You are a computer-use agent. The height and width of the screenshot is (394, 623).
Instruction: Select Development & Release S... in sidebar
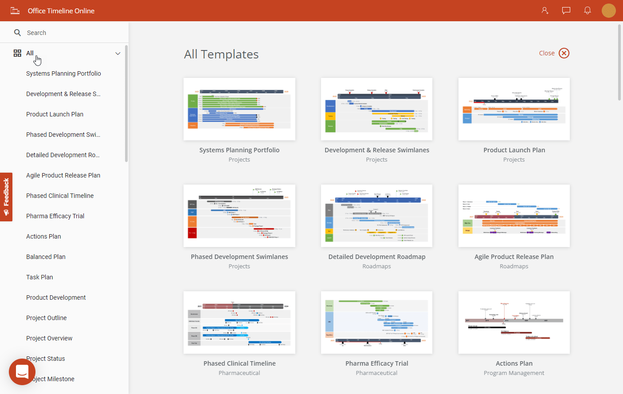(63, 94)
